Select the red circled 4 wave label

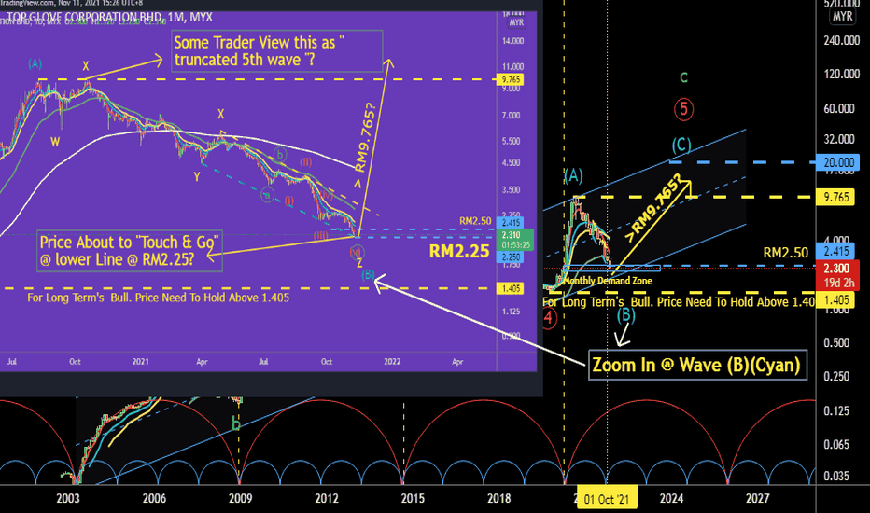[548, 319]
